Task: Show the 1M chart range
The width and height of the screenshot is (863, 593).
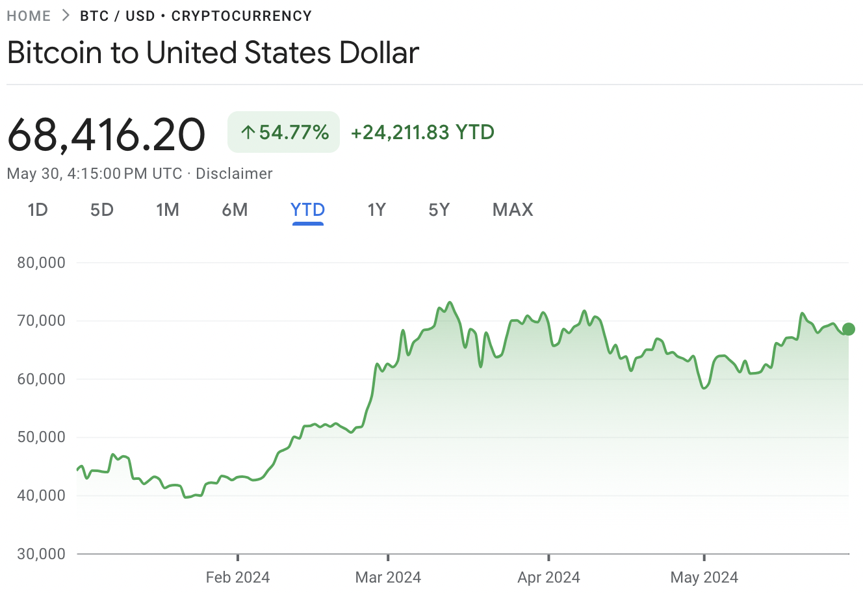Action: [168, 210]
